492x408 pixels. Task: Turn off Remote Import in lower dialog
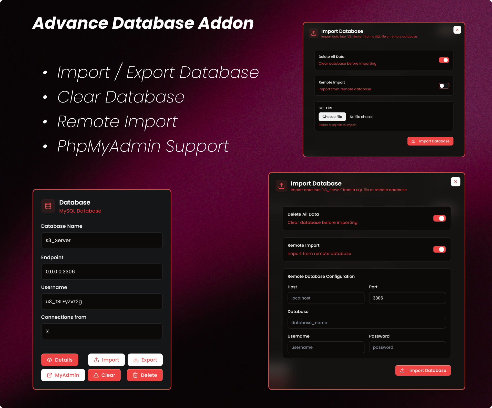click(439, 249)
